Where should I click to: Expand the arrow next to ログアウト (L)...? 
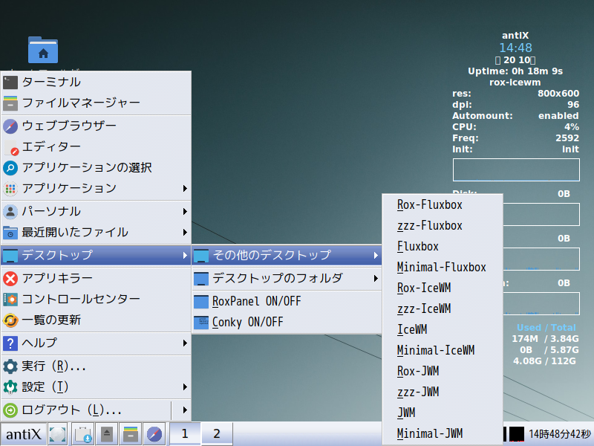coord(185,410)
